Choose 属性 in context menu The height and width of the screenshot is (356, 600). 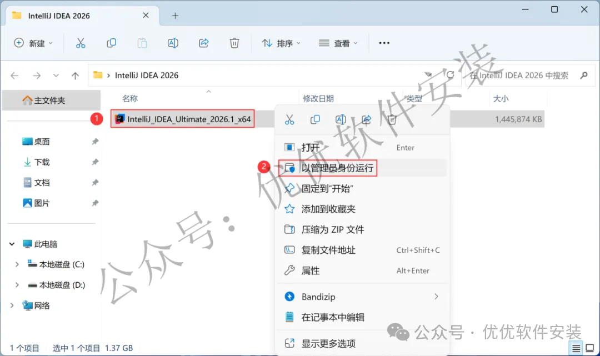[x=362, y=270]
